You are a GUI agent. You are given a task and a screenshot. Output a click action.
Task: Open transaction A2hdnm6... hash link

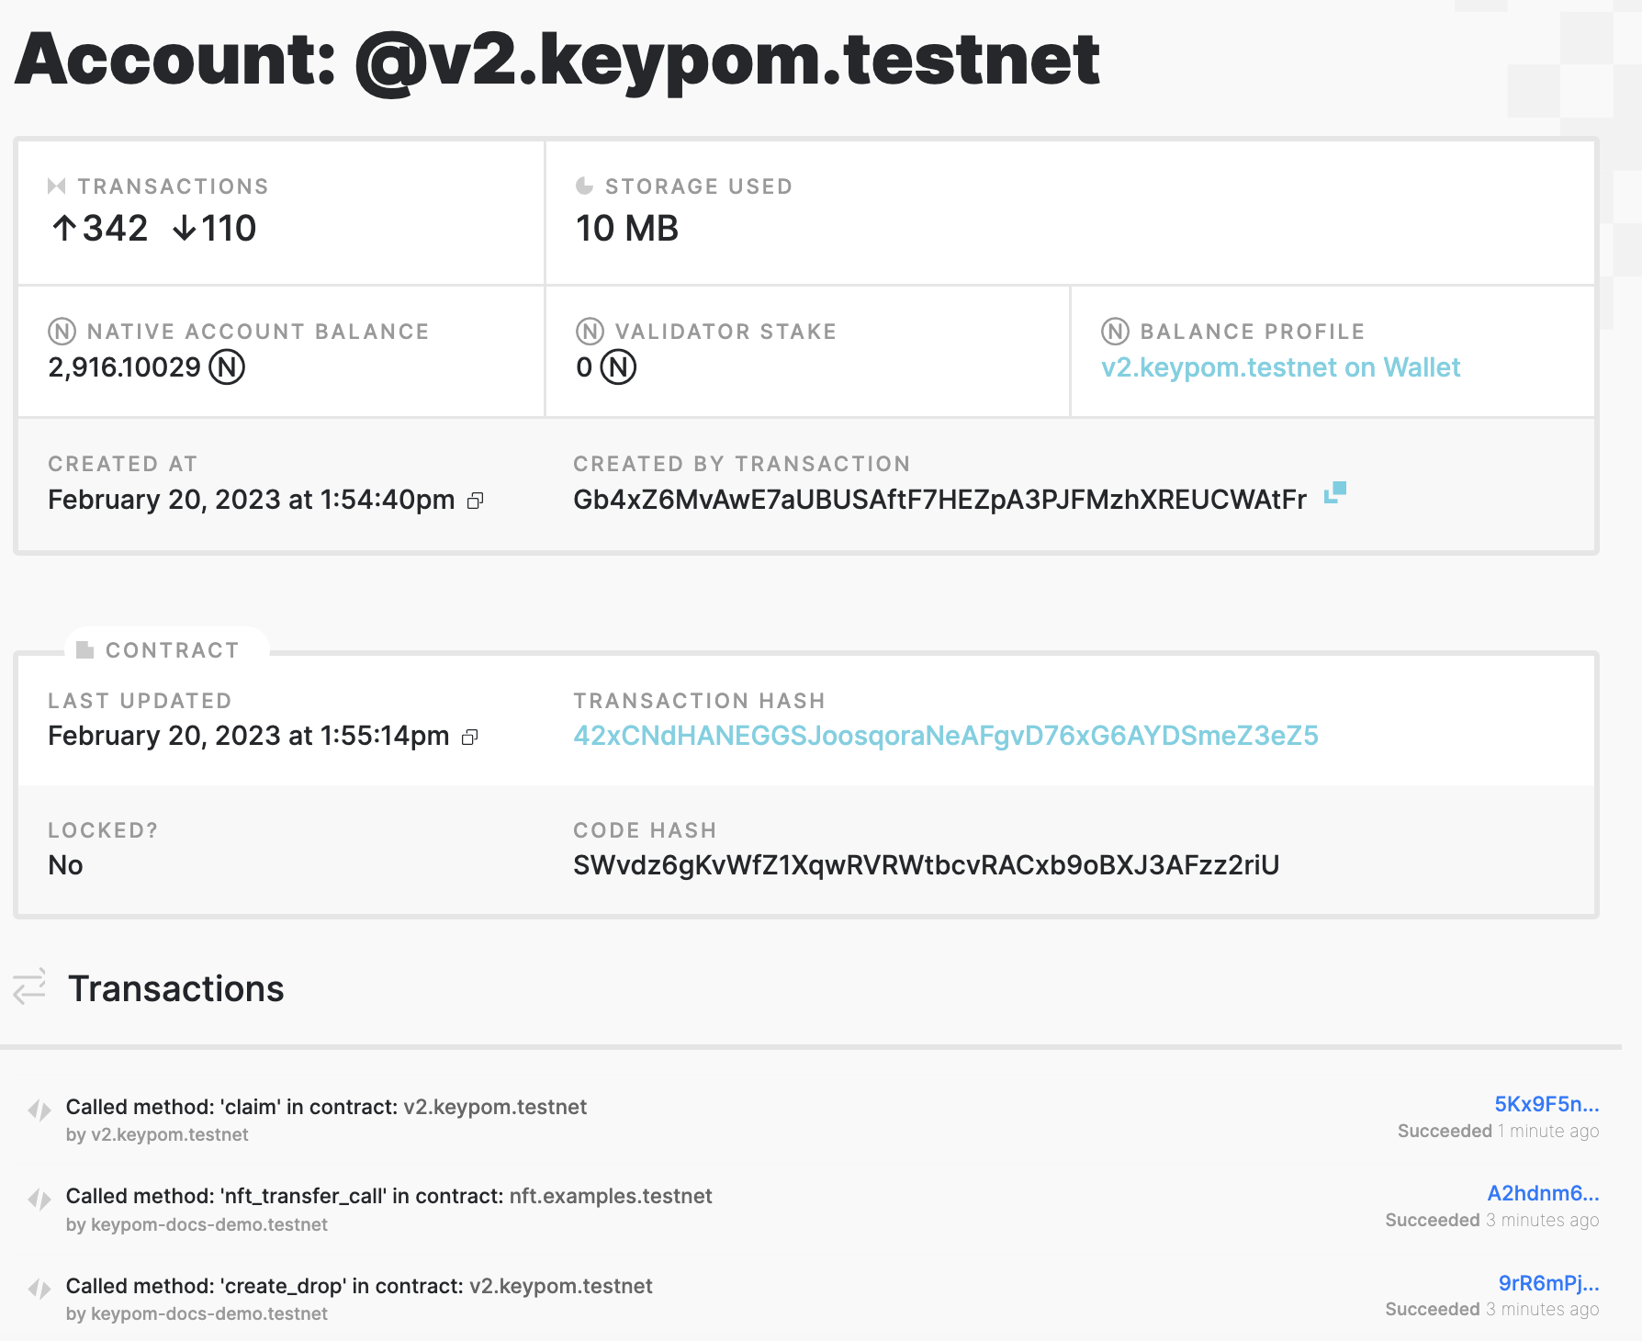pos(1543,1193)
